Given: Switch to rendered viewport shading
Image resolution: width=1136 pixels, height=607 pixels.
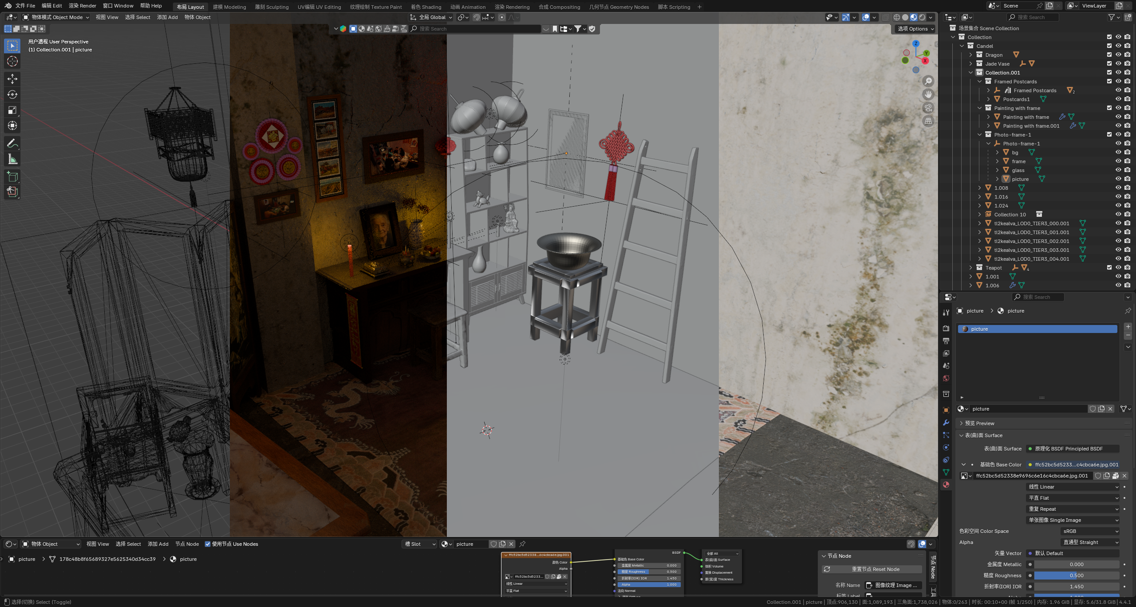Looking at the screenshot, I should coord(922,17).
